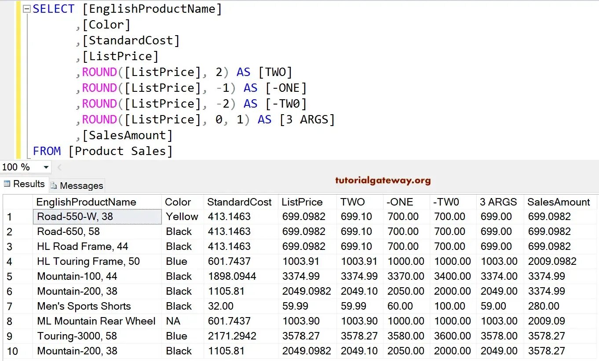Select the NA color cell

183,321
